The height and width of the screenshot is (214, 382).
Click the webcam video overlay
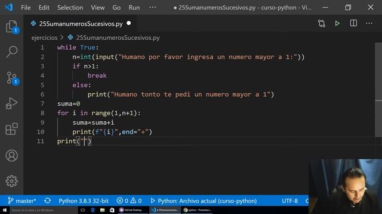point(345,186)
